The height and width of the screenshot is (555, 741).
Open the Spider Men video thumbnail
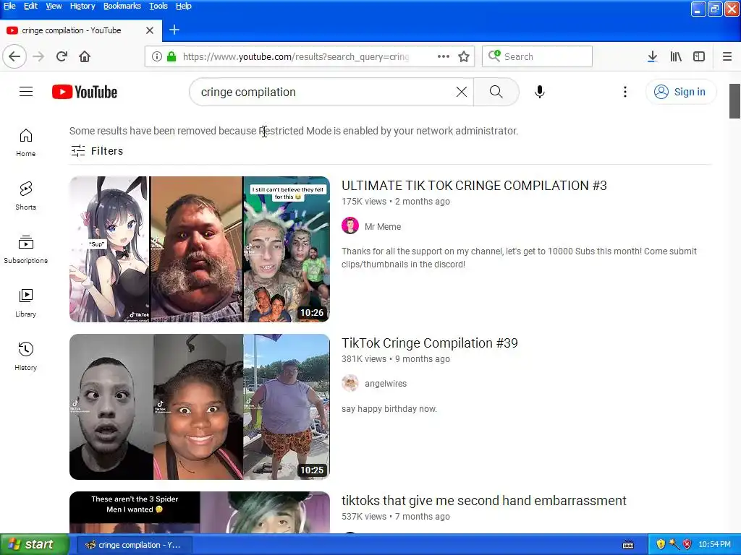(200, 512)
